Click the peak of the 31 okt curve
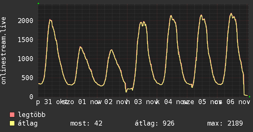253x132 pixels. (x=50, y=20)
